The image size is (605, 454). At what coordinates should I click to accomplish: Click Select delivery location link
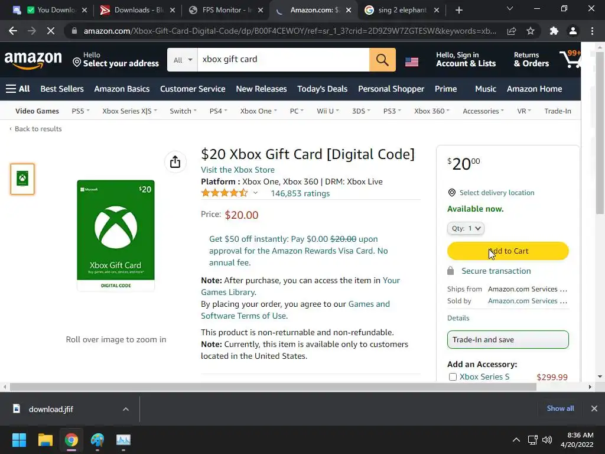[496, 193]
